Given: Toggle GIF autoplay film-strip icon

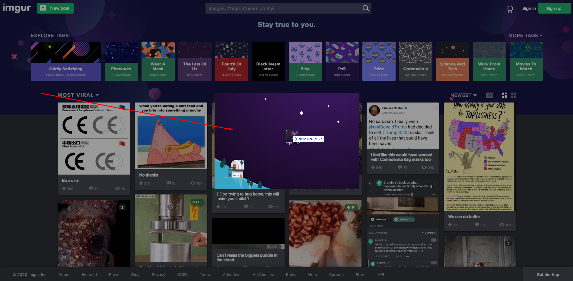Looking at the screenshot, I should point(489,95).
